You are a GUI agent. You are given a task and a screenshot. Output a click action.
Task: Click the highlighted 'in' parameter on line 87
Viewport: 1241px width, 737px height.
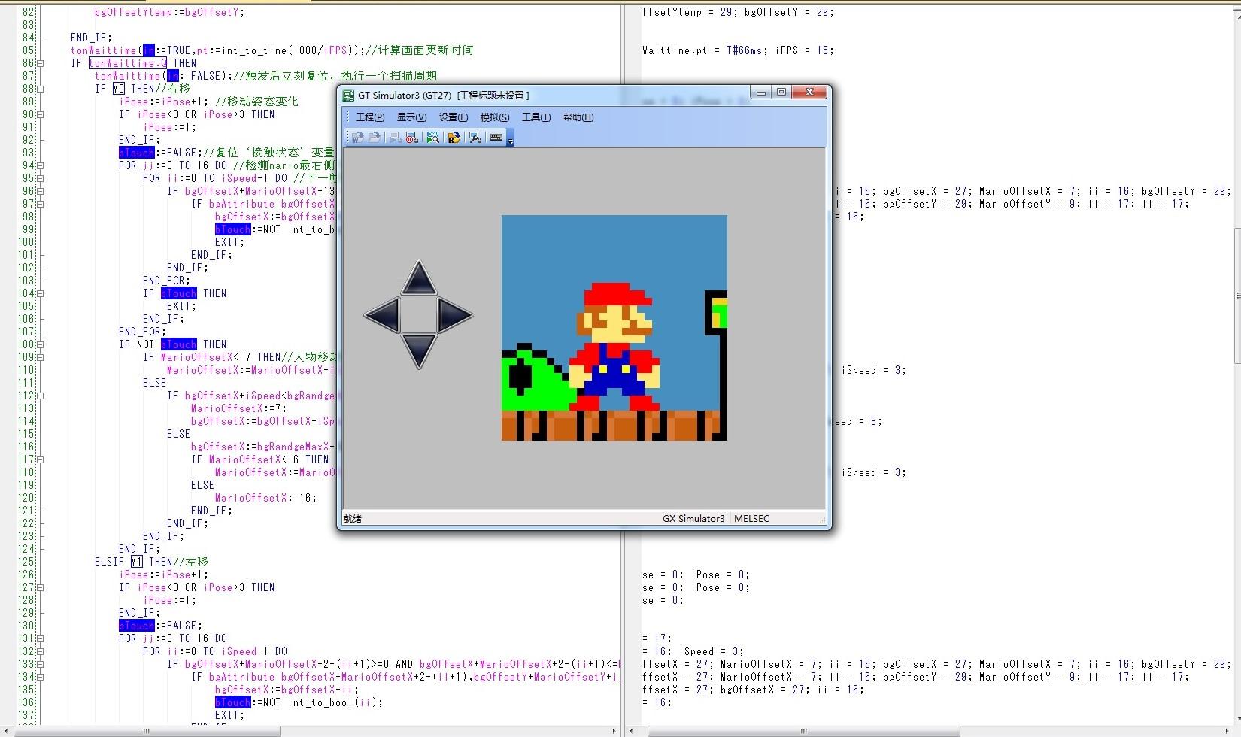point(173,76)
